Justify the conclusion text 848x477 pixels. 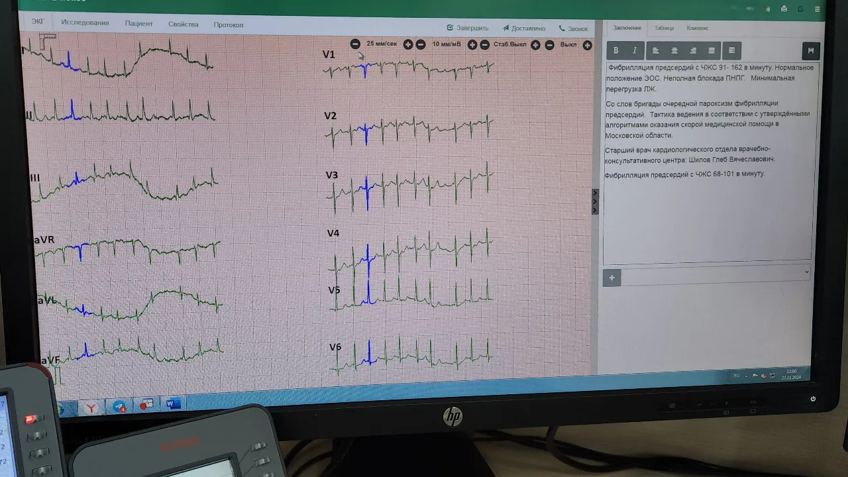[712, 50]
